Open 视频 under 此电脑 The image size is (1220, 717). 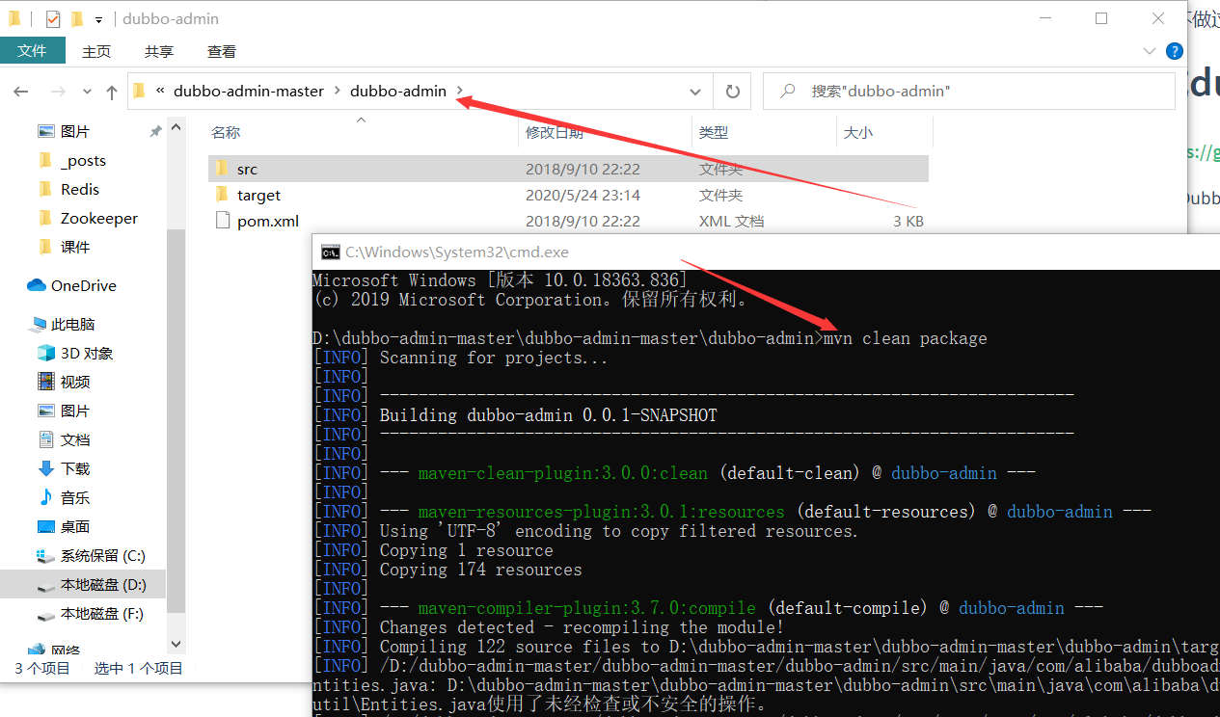pyautogui.click(x=75, y=382)
